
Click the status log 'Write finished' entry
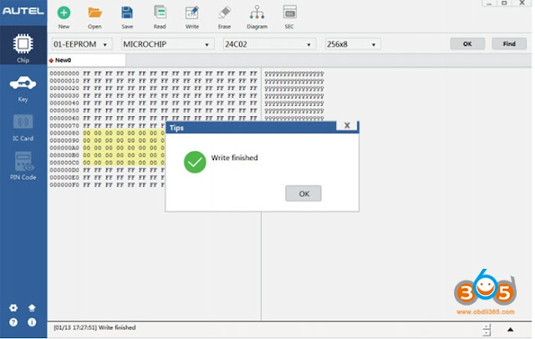pos(94,328)
